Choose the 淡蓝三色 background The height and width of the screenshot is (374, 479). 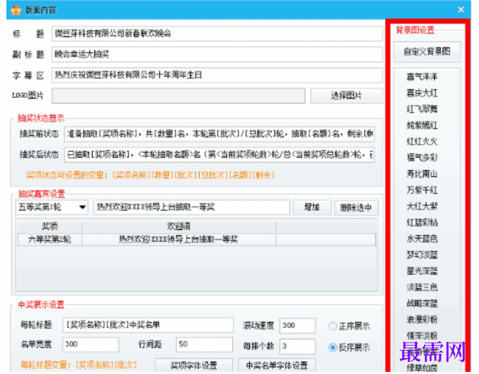coord(422,287)
